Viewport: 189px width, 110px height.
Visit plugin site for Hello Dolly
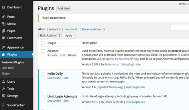[x=135, y=87]
